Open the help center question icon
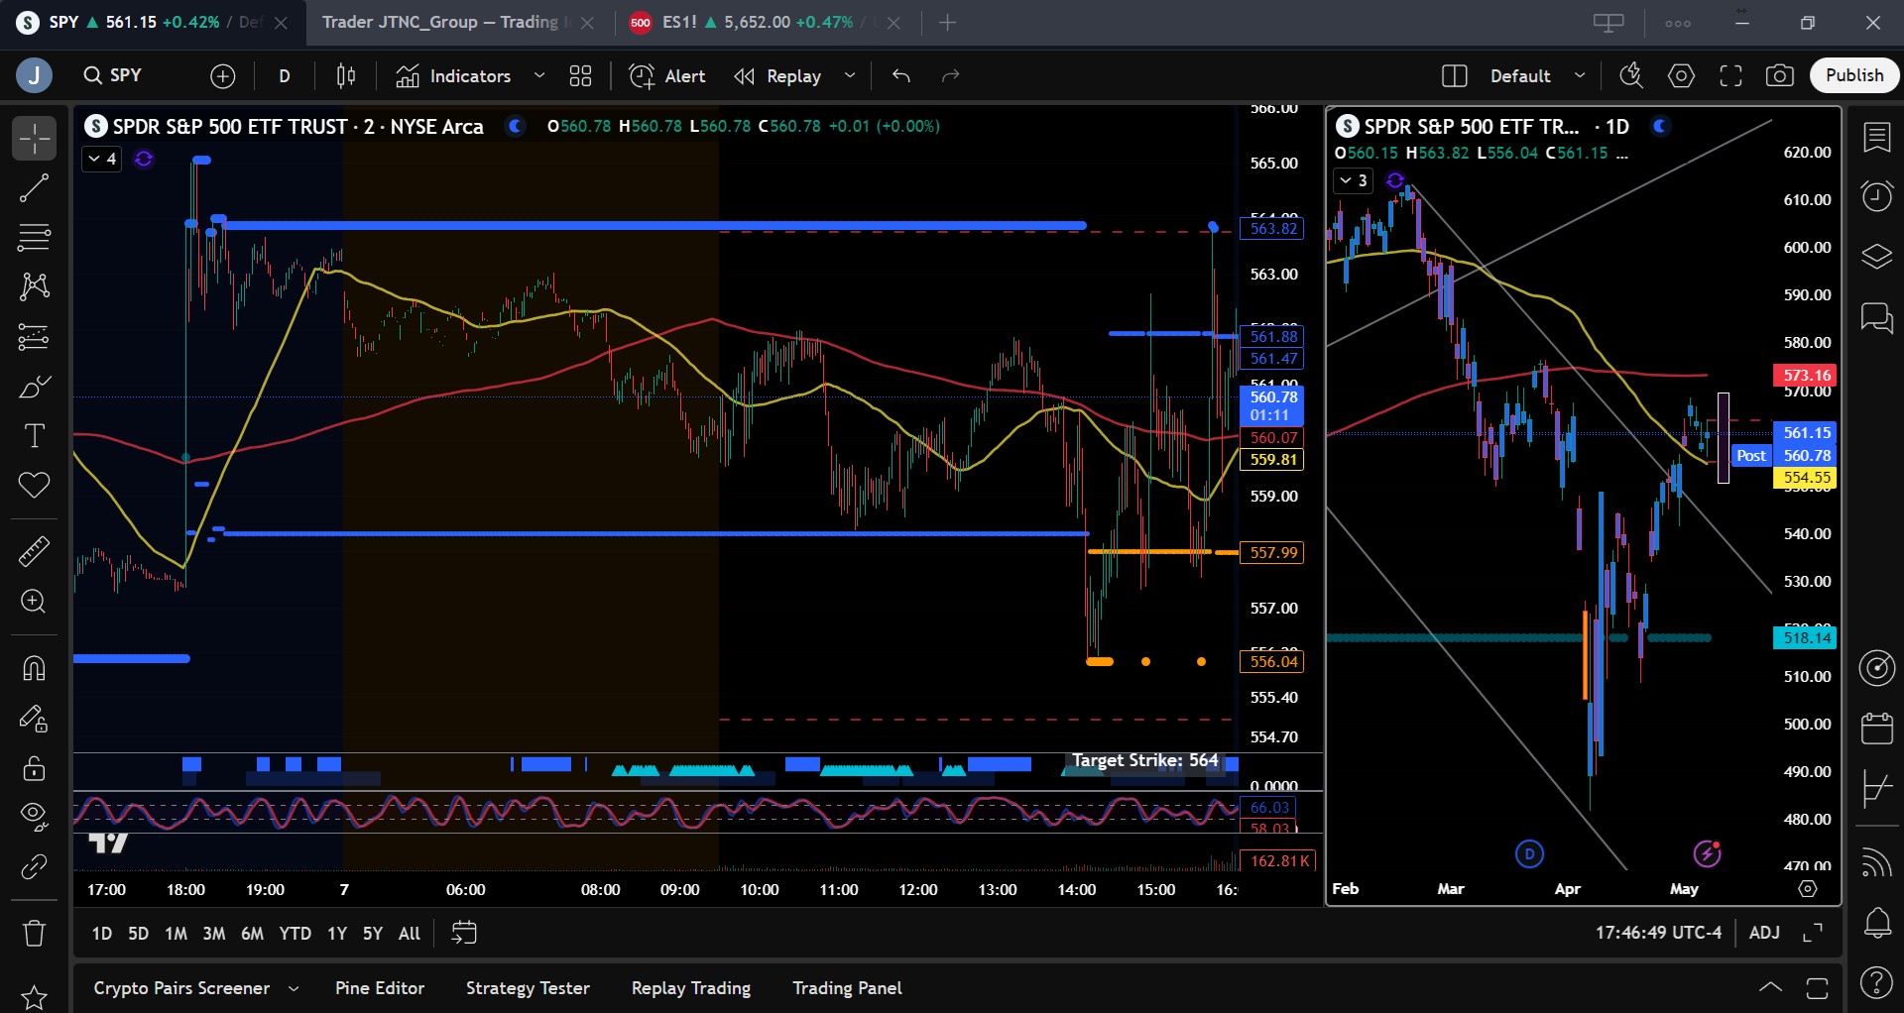This screenshot has height=1013, width=1904. coord(1876,982)
